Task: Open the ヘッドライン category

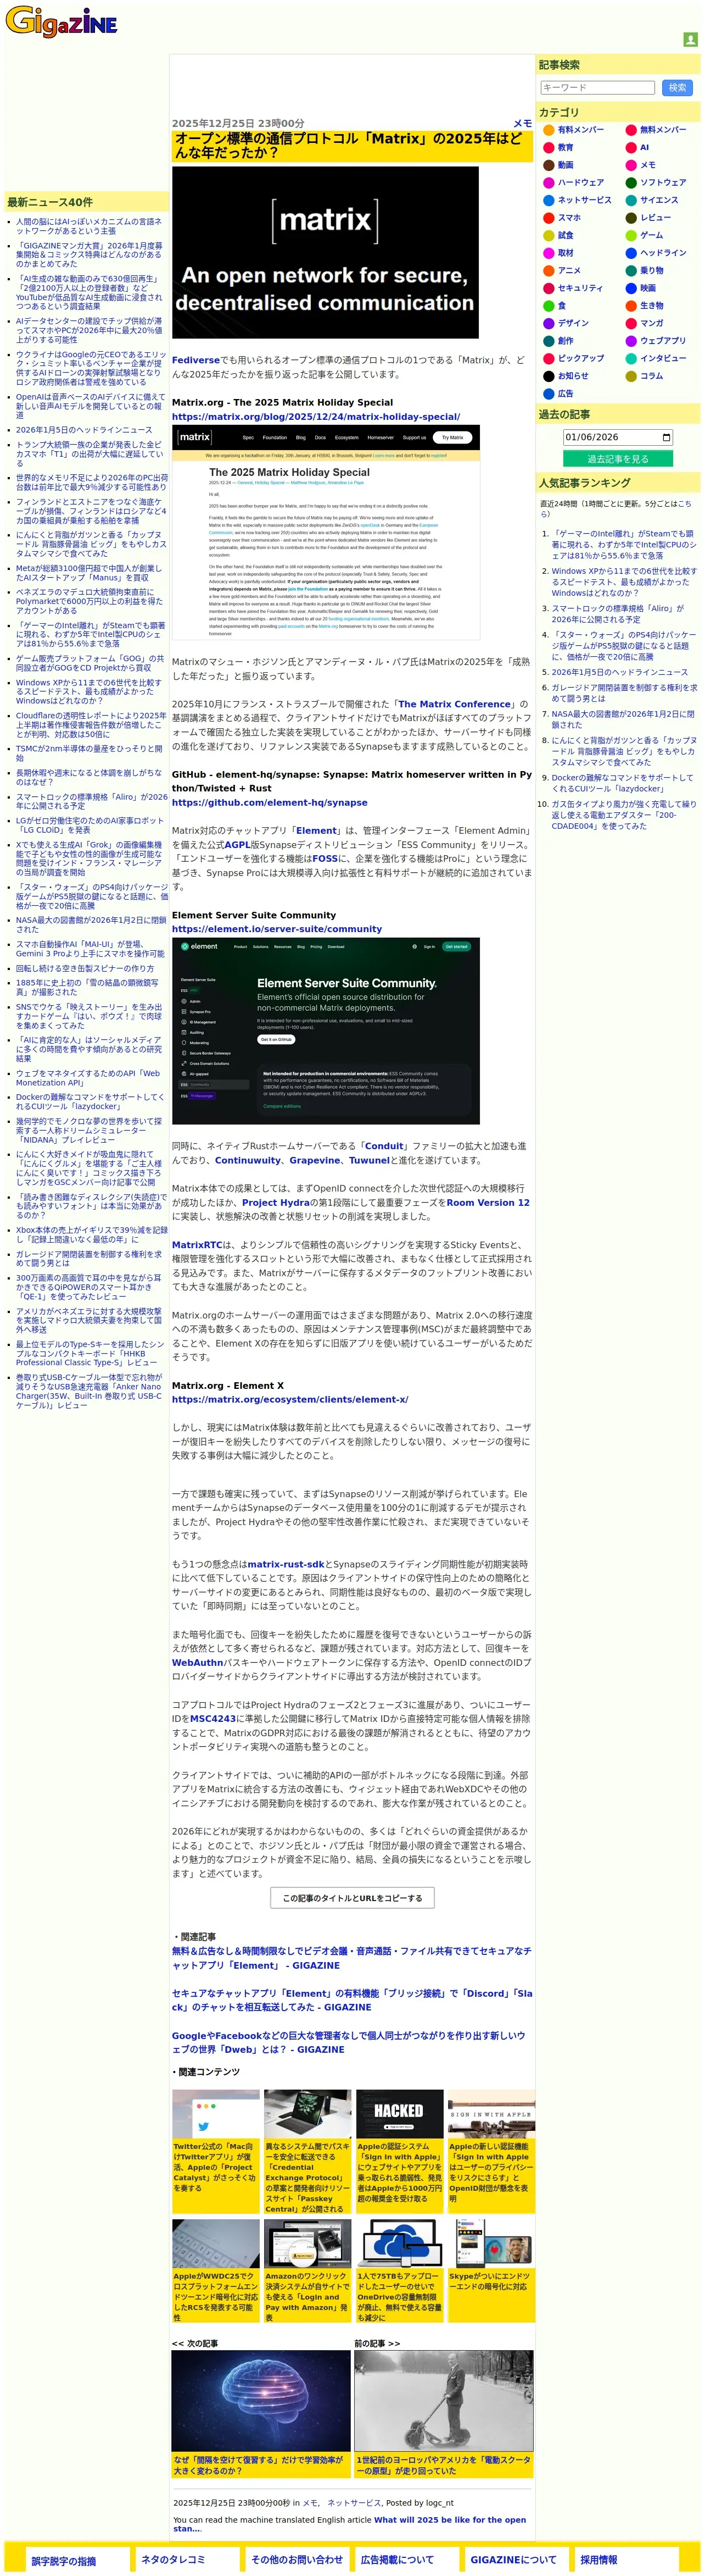Action: pyautogui.click(x=663, y=253)
